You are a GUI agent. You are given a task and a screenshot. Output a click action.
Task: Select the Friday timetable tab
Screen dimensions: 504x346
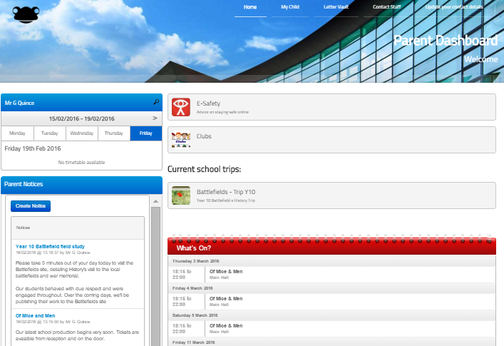(x=146, y=133)
